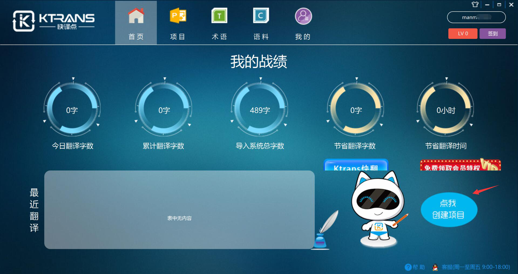
Task: Click the 最近翻译 vertical label
Action: coord(34,210)
